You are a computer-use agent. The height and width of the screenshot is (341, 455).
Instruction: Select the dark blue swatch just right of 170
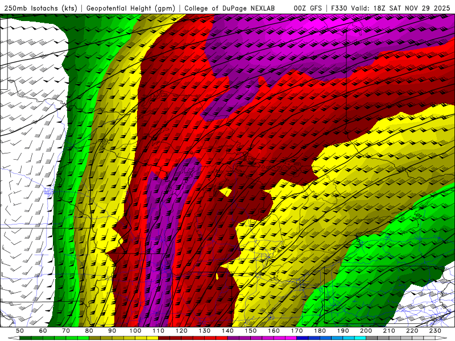click(303, 338)
